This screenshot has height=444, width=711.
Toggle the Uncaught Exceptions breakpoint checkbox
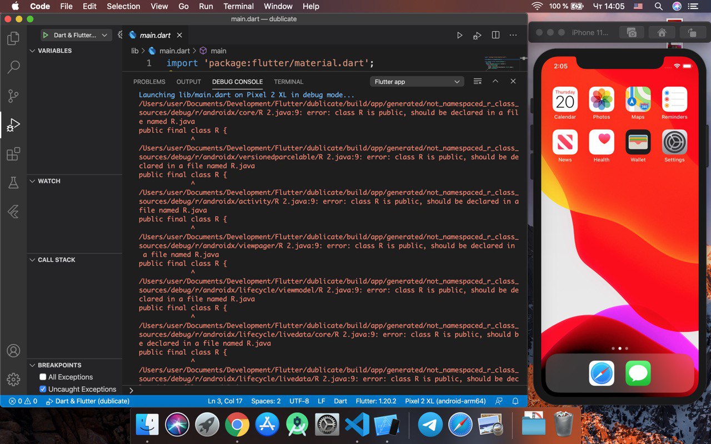coord(43,389)
